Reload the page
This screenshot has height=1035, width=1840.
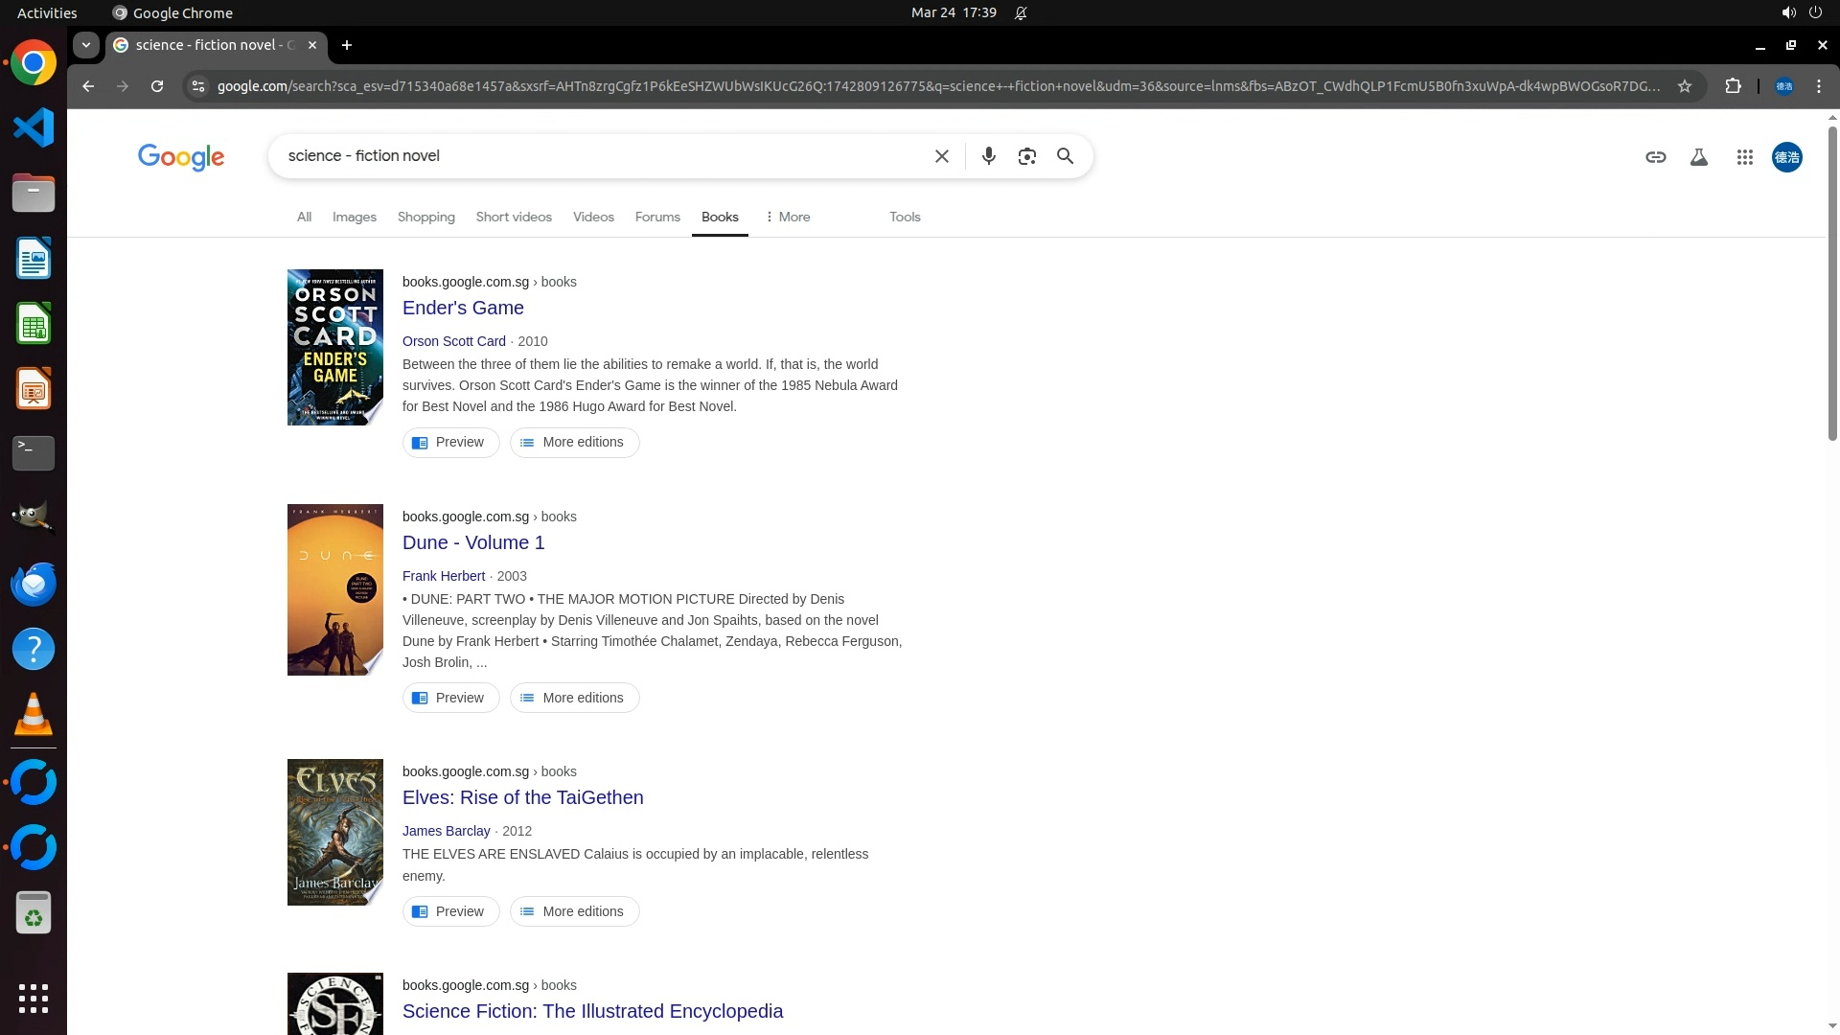tap(157, 86)
